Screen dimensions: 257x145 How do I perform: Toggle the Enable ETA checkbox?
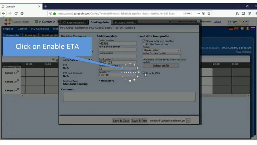pos(144,73)
